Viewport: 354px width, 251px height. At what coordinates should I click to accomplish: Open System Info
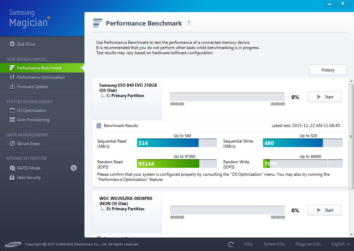tap(274, 244)
